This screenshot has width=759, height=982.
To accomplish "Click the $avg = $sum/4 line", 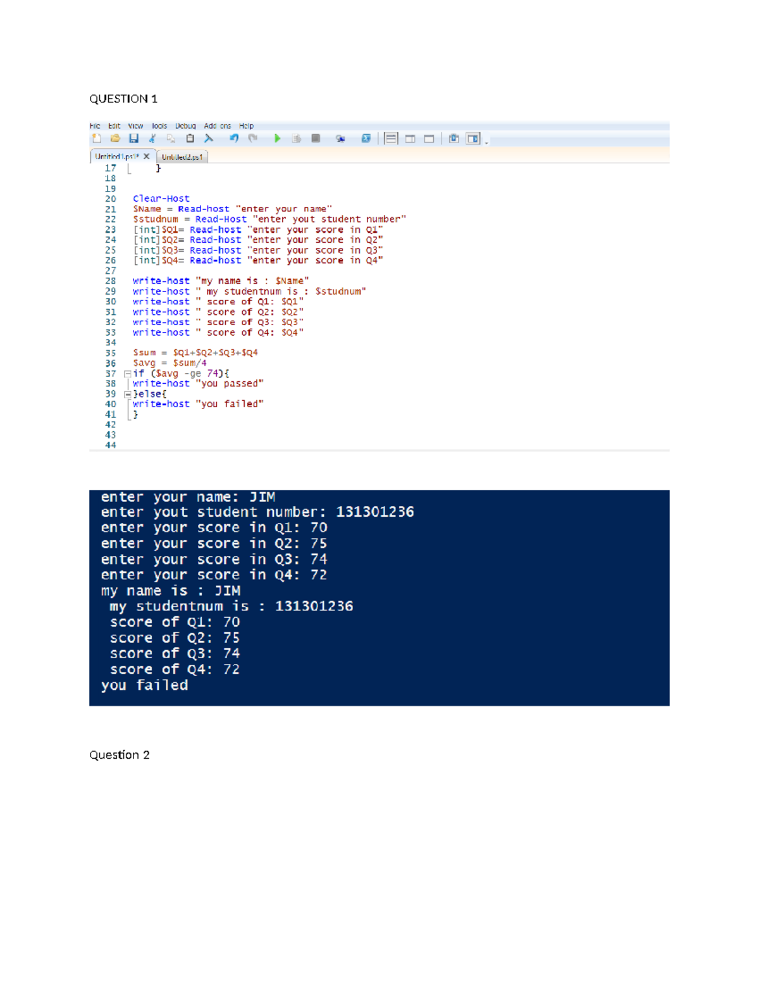I will pos(170,363).
